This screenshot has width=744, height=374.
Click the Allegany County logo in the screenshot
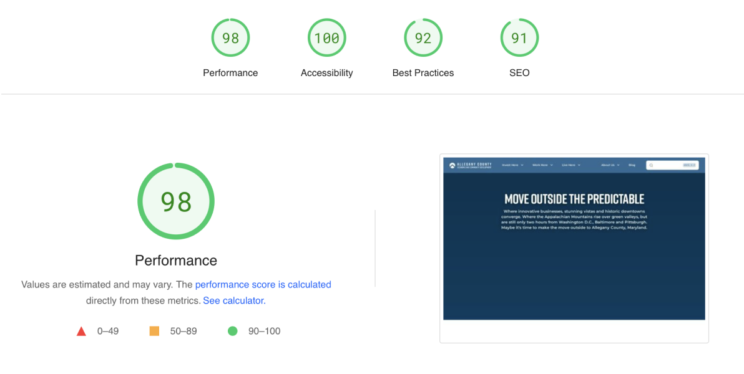pyautogui.click(x=471, y=165)
